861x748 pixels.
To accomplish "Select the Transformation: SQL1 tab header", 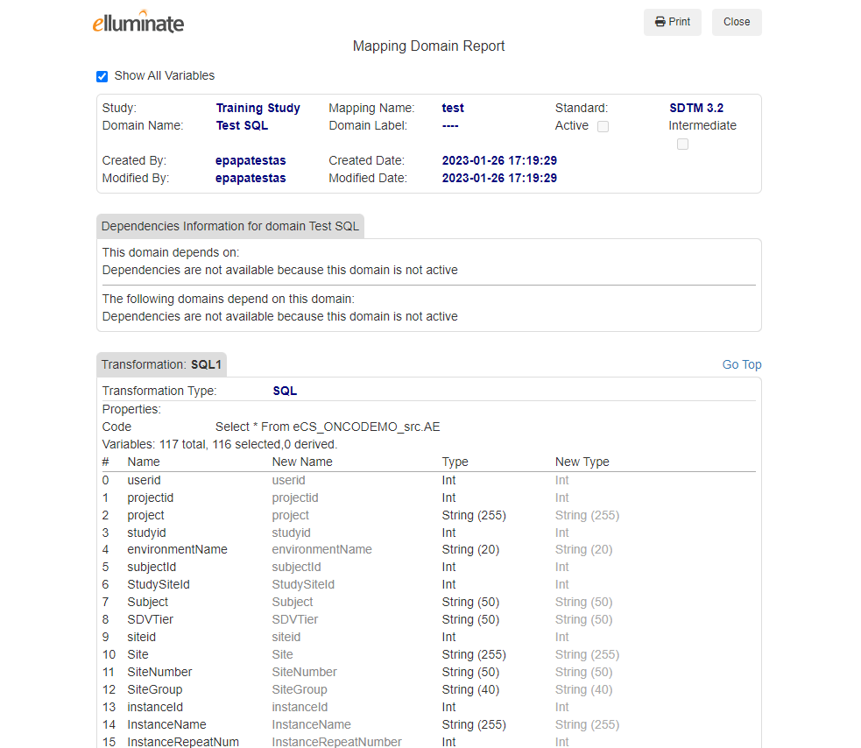I will (161, 364).
